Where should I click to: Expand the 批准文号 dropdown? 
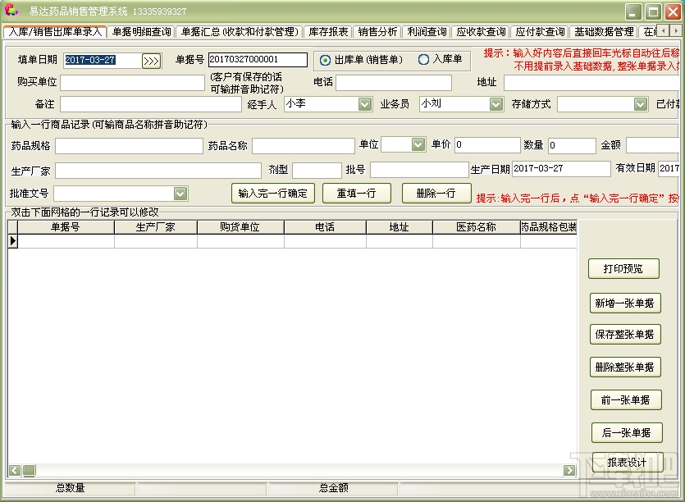point(180,193)
